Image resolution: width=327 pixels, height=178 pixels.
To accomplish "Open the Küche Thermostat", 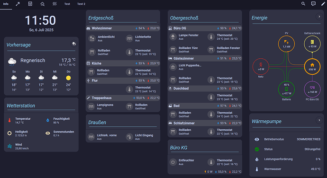I will (142, 72).
